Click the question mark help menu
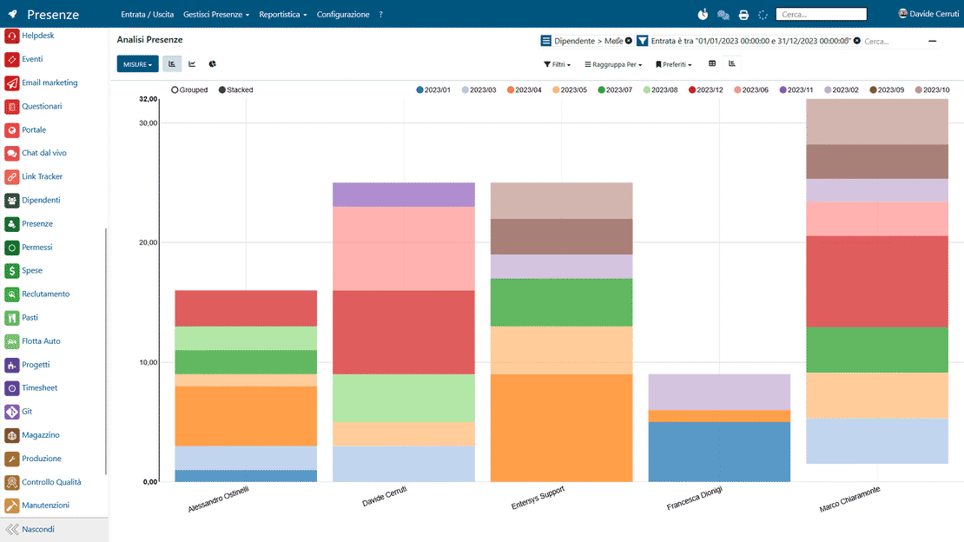Viewport: 964px width, 542px height. point(380,14)
